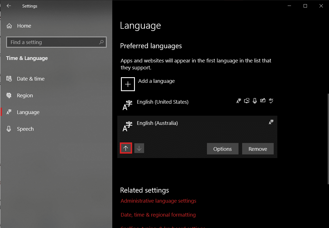Open Date, time & regional formatting link
This screenshot has height=228, width=329.
(158, 215)
